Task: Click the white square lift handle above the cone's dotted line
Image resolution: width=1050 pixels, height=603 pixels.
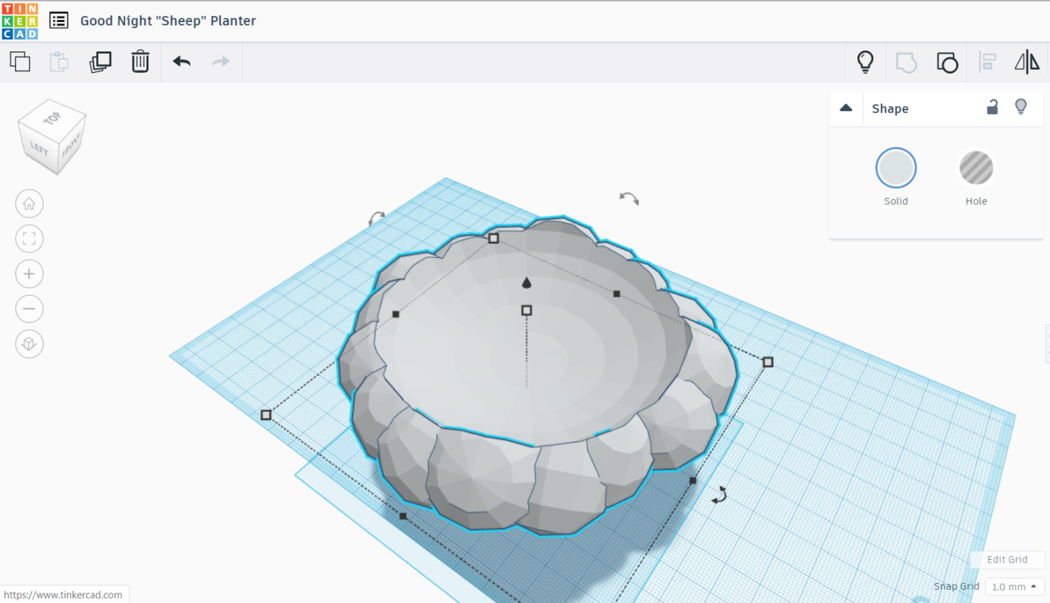Action: pyautogui.click(x=527, y=310)
